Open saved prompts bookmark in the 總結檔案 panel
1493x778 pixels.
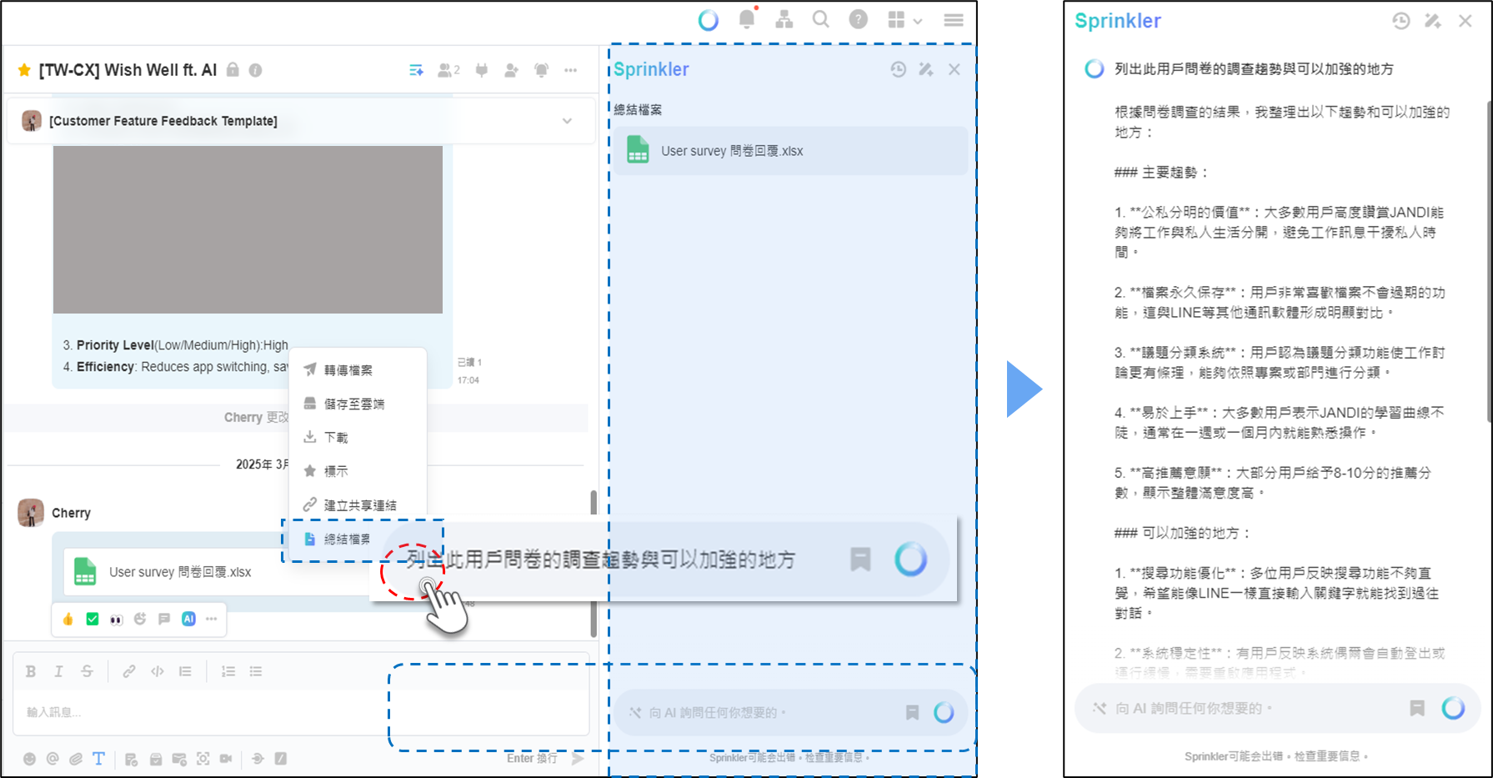tap(912, 713)
